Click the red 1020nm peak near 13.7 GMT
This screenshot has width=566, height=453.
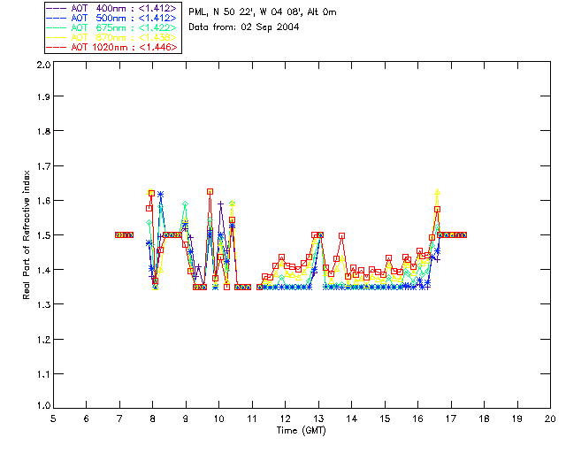click(341, 236)
